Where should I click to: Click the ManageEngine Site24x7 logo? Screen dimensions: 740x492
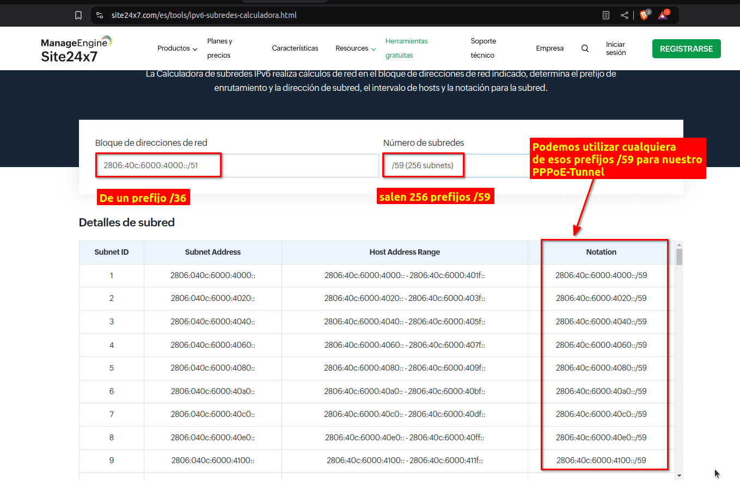point(76,49)
